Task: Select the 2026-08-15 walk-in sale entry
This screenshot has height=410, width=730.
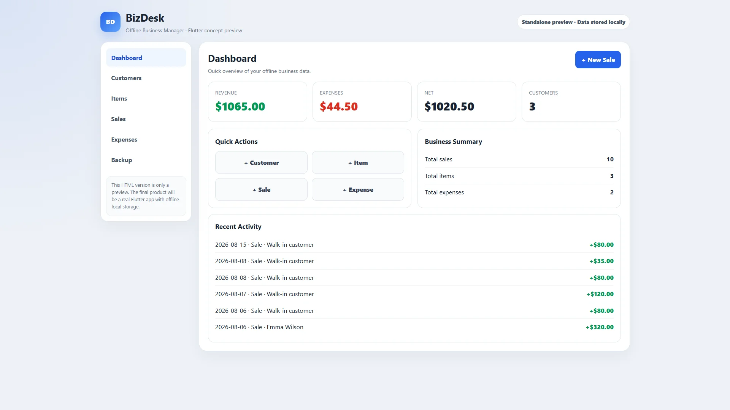Action: tap(414, 244)
